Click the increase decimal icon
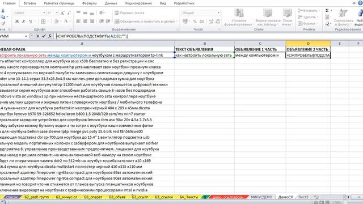The height and width of the screenshot is (204, 363). pyautogui.click(x=211, y=22)
